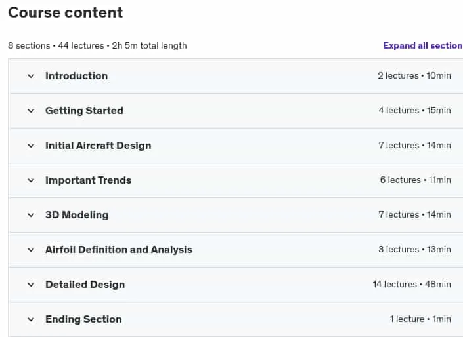Open chevron for Airfoil Definition and Analysis
The height and width of the screenshot is (337, 463).
(x=31, y=250)
